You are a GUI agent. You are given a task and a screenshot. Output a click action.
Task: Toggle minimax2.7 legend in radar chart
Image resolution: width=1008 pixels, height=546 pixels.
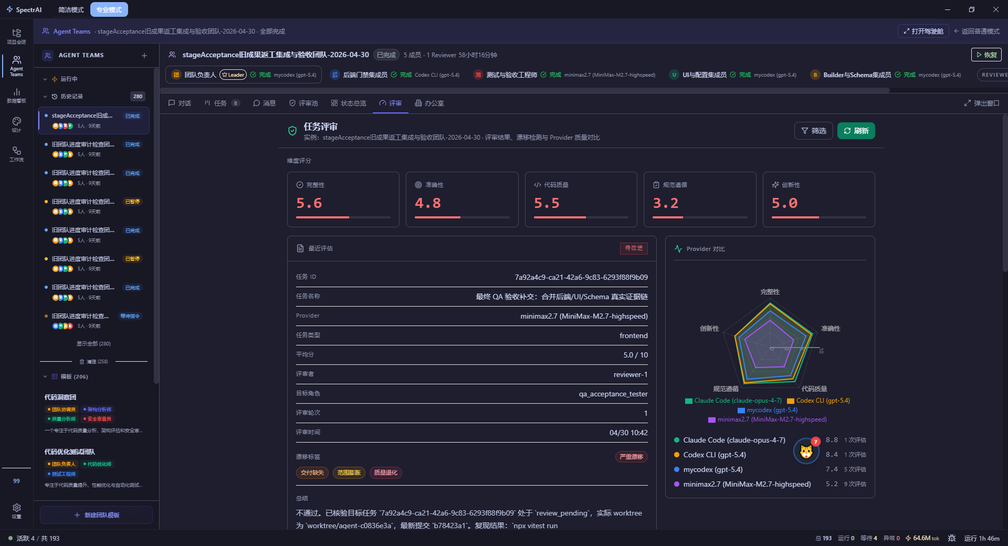coord(768,419)
